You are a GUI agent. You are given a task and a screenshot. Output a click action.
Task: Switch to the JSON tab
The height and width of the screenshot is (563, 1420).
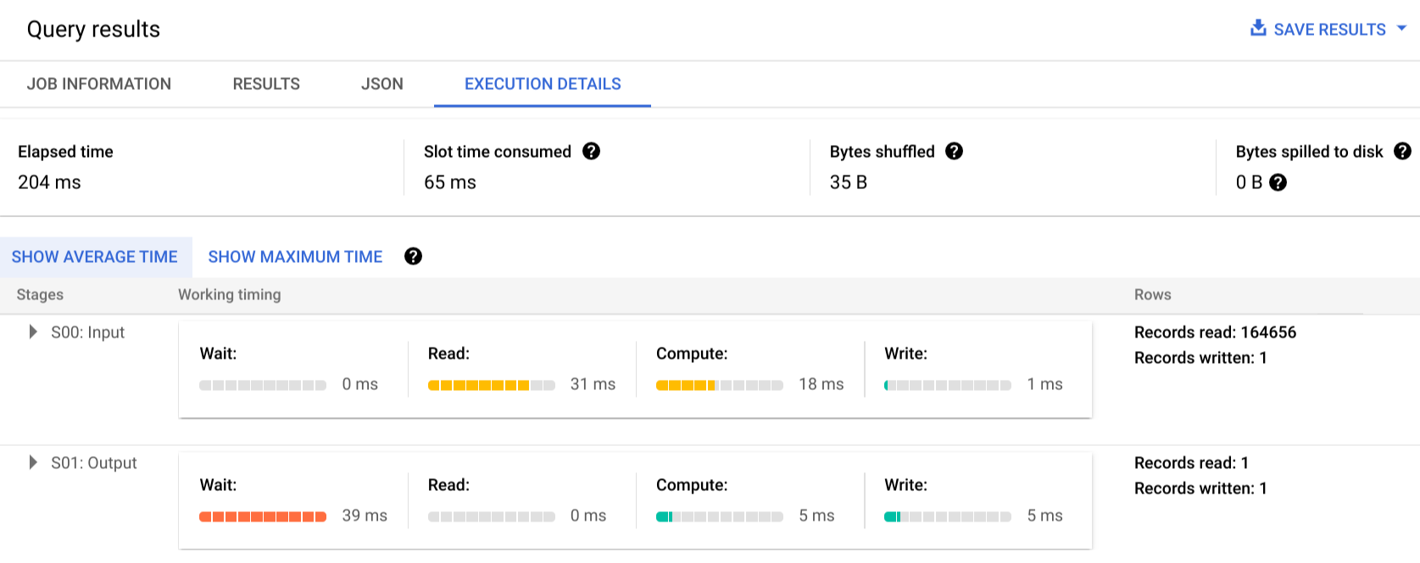click(382, 84)
